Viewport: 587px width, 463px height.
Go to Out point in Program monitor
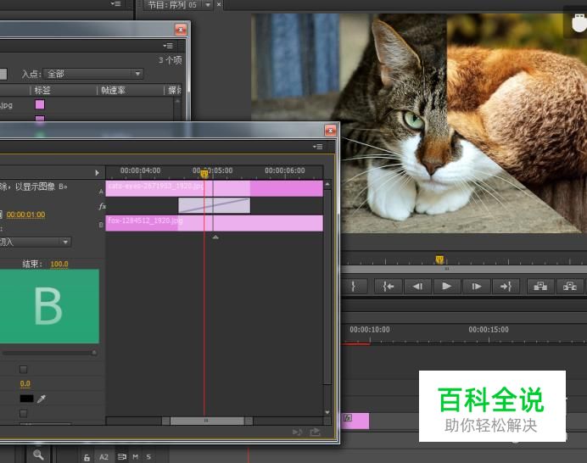[x=506, y=287]
